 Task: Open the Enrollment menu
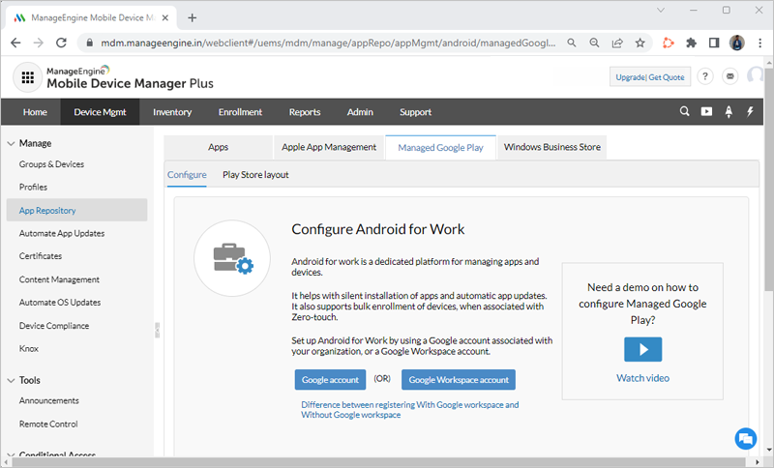(240, 112)
